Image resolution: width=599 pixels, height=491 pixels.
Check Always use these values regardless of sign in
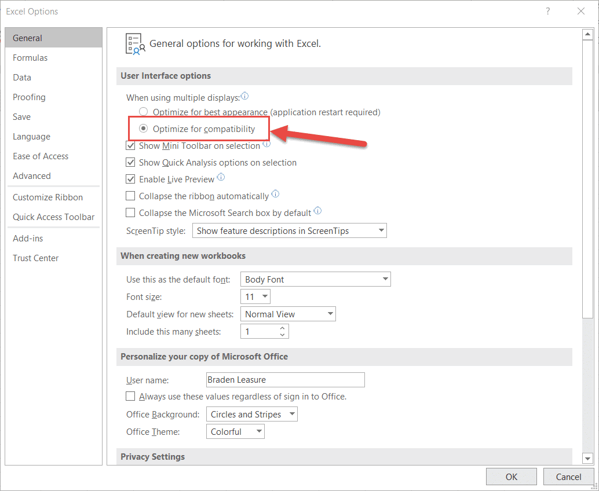[x=131, y=396]
